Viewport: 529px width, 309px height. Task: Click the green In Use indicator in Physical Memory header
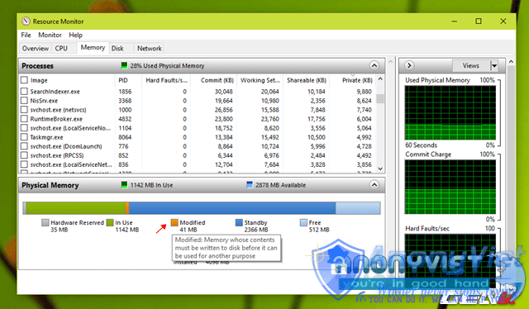click(124, 185)
